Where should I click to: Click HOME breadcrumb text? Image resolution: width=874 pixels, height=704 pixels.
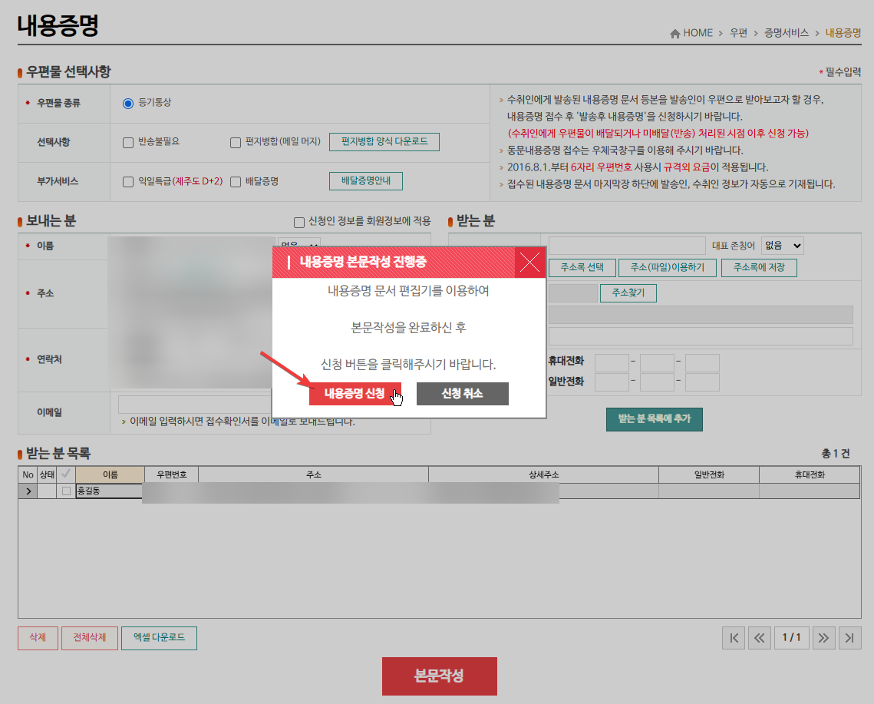698,34
